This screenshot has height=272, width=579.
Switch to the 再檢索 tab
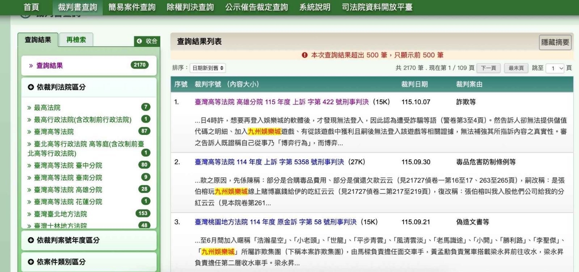[x=76, y=40]
